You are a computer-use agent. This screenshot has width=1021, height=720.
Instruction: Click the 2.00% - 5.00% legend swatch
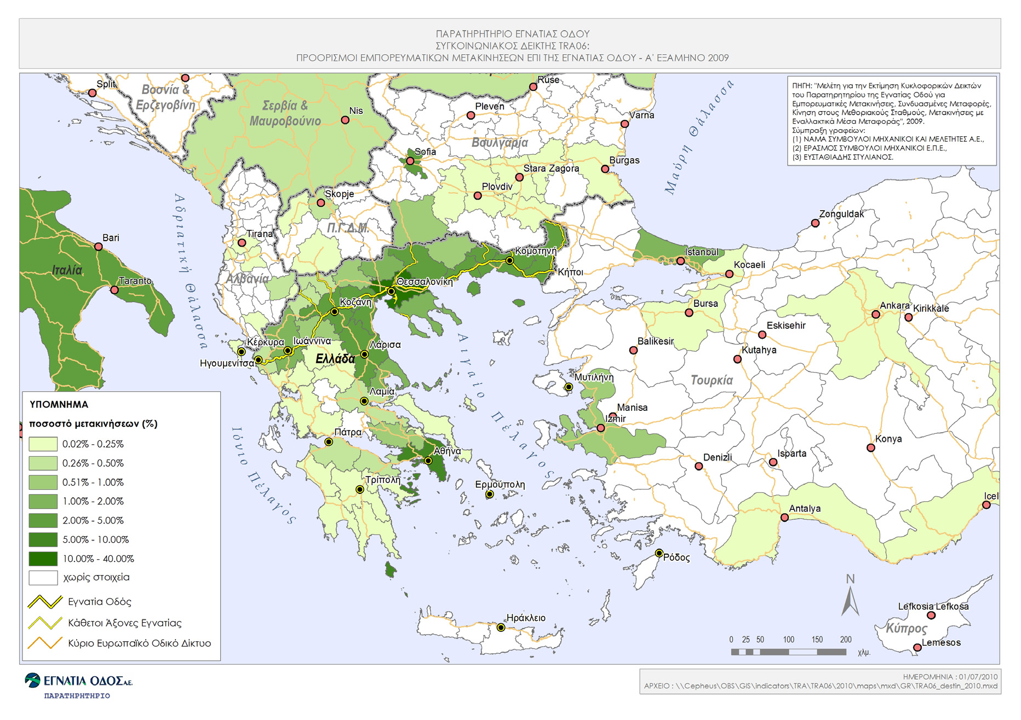(x=43, y=520)
